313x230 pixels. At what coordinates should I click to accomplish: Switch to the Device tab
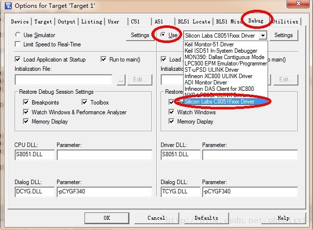click(x=20, y=21)
